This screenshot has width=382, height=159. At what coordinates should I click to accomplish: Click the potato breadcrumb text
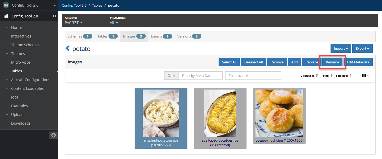[x=114, y=5]
